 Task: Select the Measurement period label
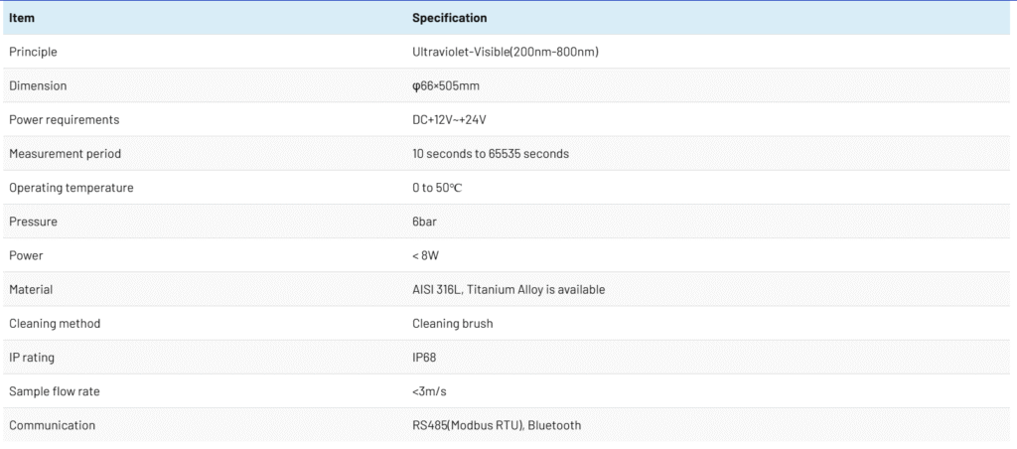click(65, 154)
